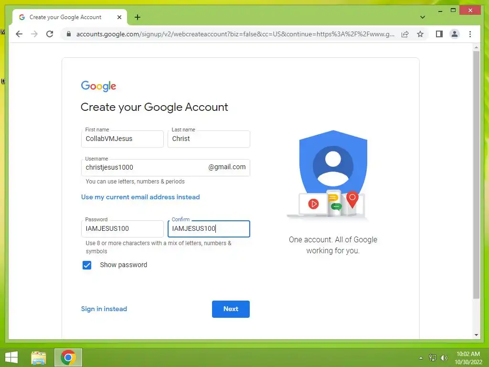Image resolution: width=489 pixels, height=367 pixels.
Task: Click 'You can use letters, numbers & periods' hint
Action: (135, 182)
